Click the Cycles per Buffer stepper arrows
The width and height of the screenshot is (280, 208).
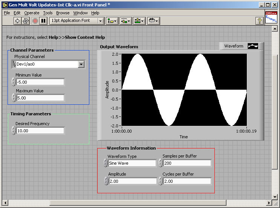[x=161, y=181]
